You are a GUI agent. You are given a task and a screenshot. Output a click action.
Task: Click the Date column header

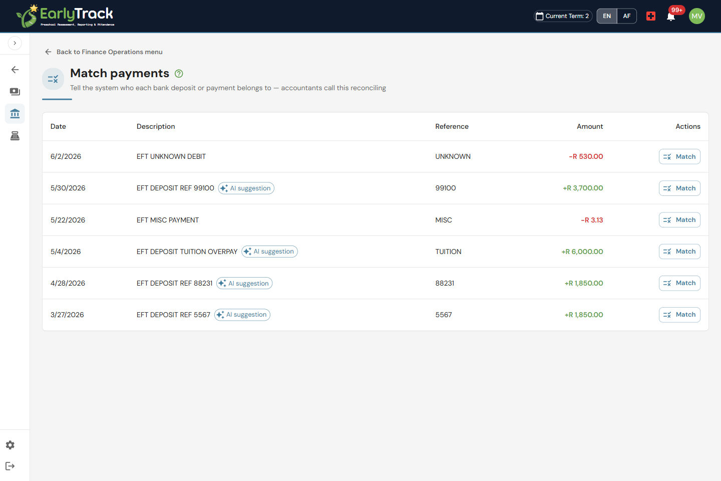(x=58, y=126)
